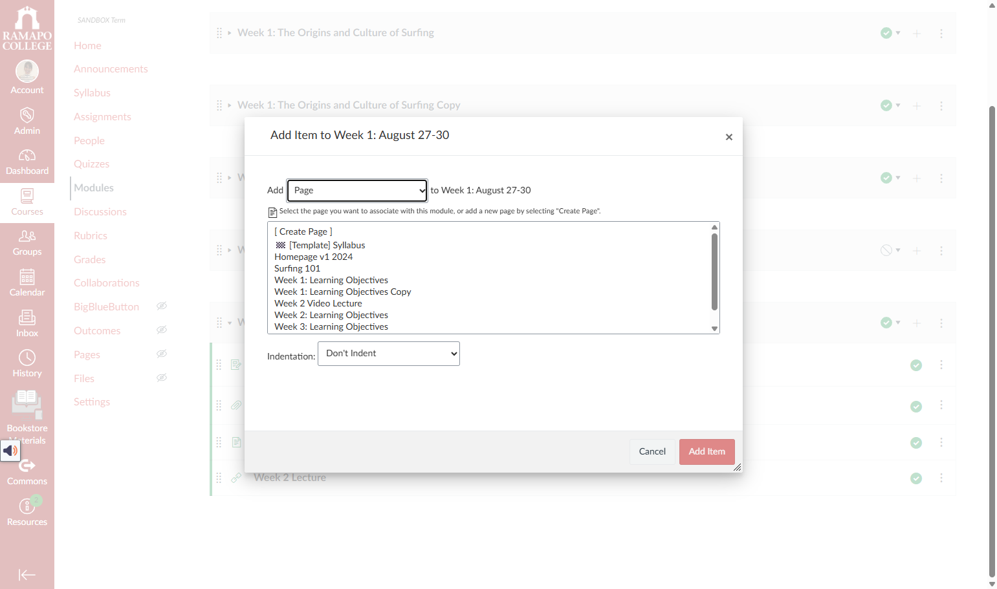997x589 pixels.
Task: Select [ Create Page ] in list
Action: 303,231
